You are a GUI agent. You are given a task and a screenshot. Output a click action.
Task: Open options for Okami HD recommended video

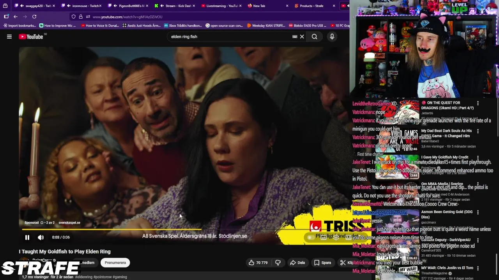pyautogui.click(x=478, y=103)
